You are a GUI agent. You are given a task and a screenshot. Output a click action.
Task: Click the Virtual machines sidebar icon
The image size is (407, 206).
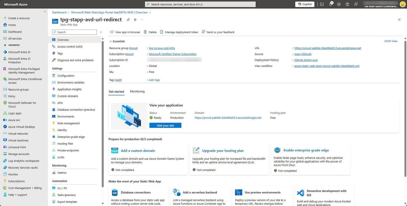click(x=5, y=140)
